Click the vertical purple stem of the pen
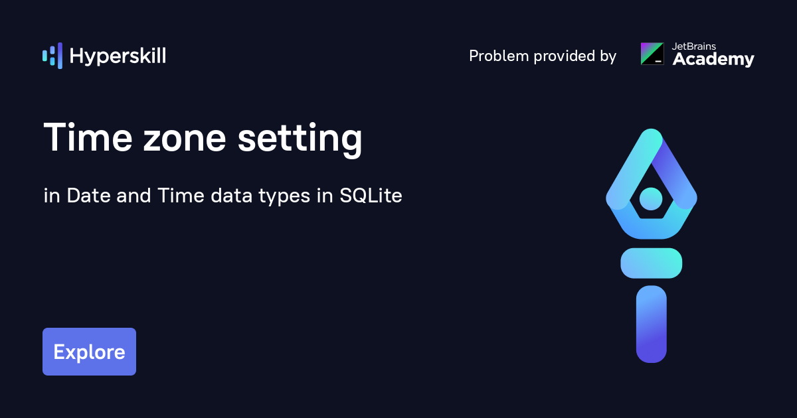This screenshot has height=418, width=797. (x=651, y=324)
